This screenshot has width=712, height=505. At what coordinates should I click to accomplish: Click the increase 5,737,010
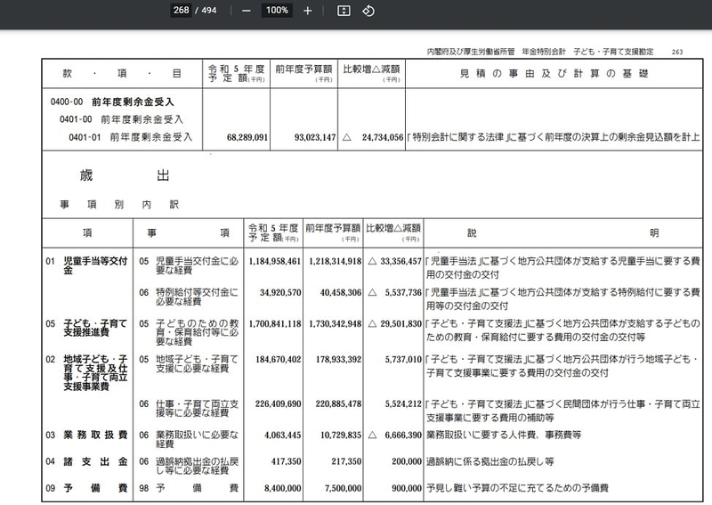coord(403,360)
